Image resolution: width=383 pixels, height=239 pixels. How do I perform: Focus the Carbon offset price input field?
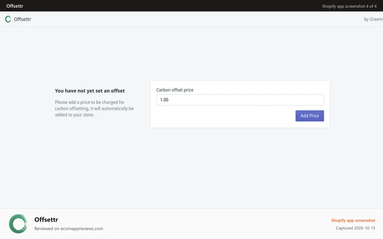240,100
